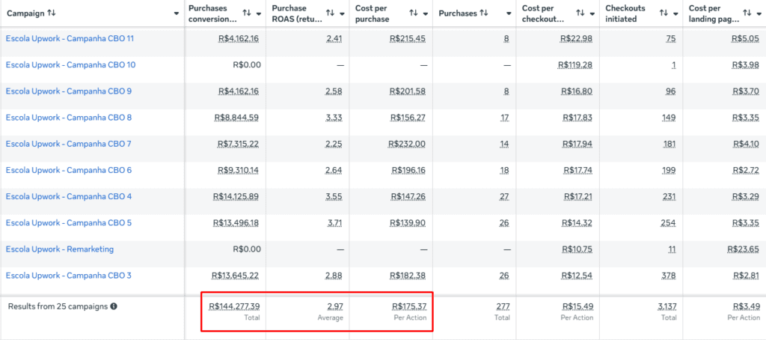The width and height of the screenshot is (766, 340).
Task: Sort by Checkouts initiated arrows
Action: 664,13
